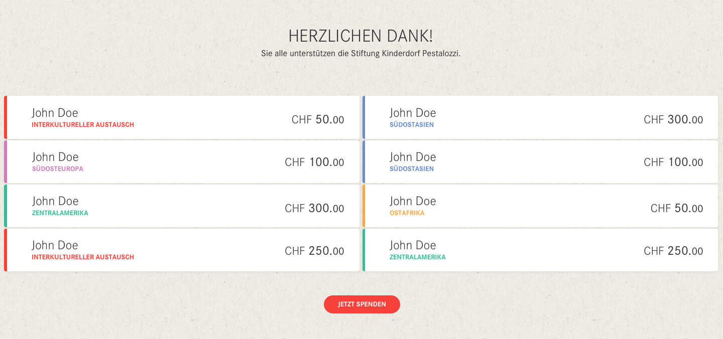
Task: Select the left Zentralamerika CHF 300.00 card
Action: pos(182,206)
